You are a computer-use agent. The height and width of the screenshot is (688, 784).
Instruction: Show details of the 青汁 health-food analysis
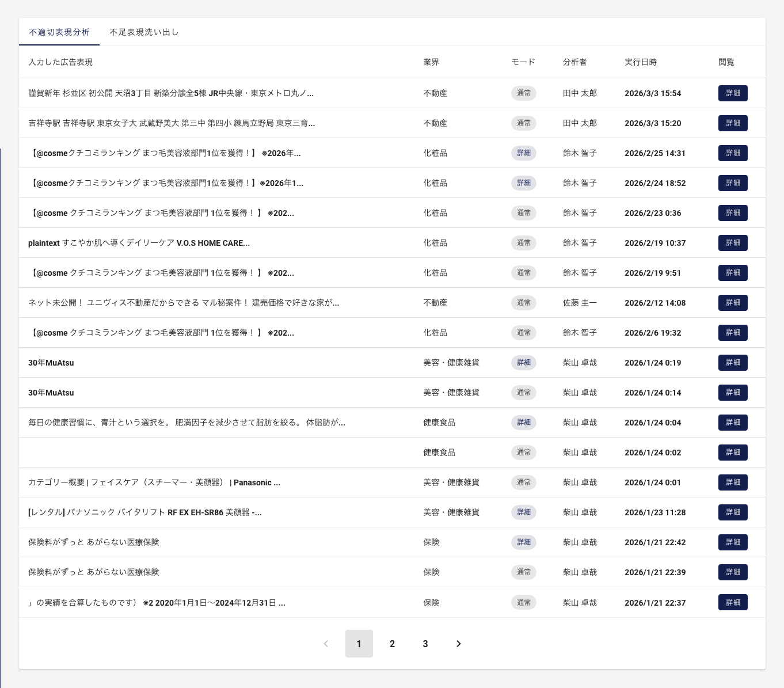tap(733, 422)
